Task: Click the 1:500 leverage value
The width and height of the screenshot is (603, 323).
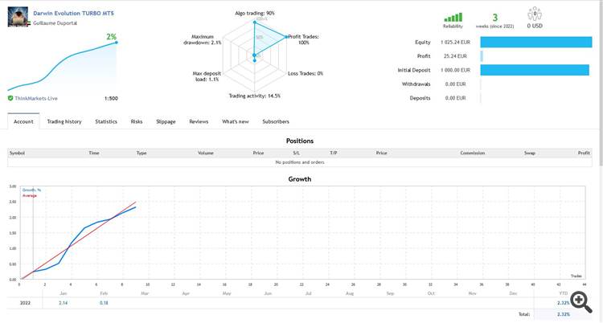Action: point(111,99)
